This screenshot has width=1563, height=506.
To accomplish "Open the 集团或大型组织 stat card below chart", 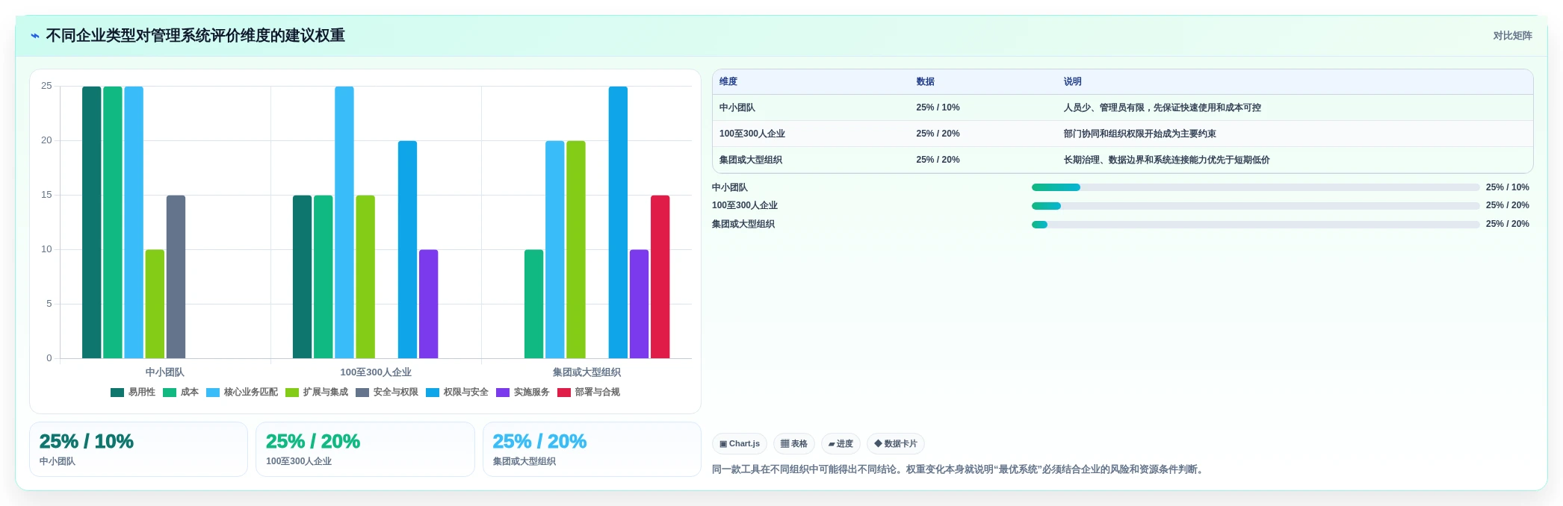I will click(592, 449).
